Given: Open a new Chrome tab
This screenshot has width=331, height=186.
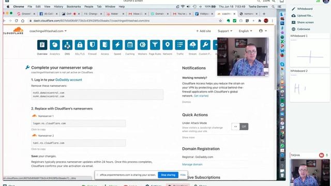Looking at the screenshot, I should [x=264, y=14].
